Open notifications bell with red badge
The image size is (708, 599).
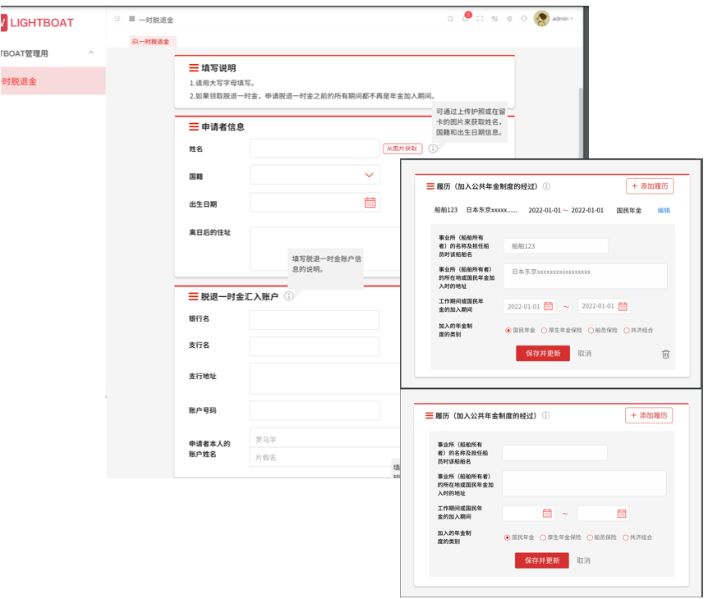465,19
